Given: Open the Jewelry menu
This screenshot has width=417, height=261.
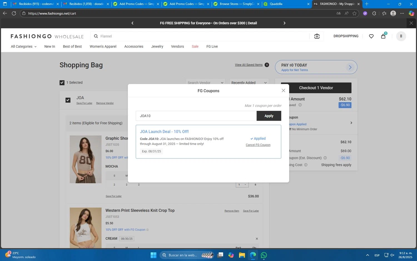Looking at the screenshot, I should [157, 47].
